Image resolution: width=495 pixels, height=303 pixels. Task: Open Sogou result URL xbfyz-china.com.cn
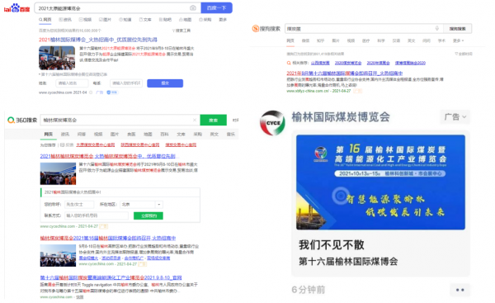click(308, 91)
